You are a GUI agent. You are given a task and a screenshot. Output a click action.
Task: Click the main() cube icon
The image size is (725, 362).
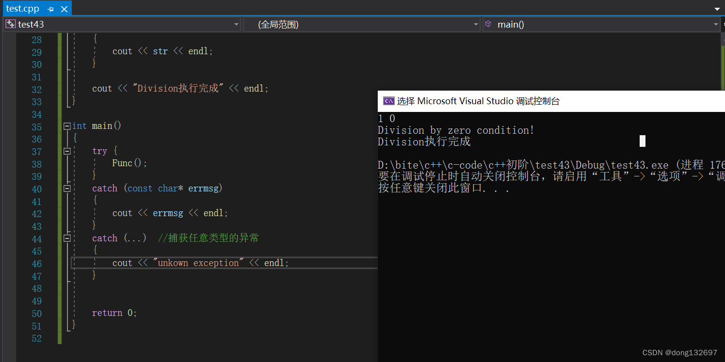click(x=488, y=24)
